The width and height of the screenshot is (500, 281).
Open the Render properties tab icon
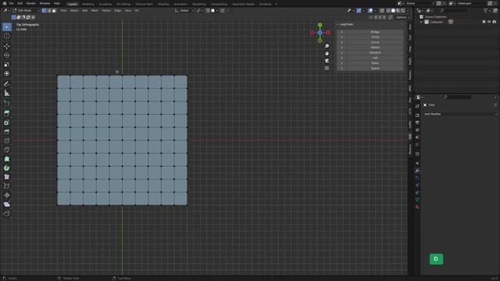[x=417, y=116]
